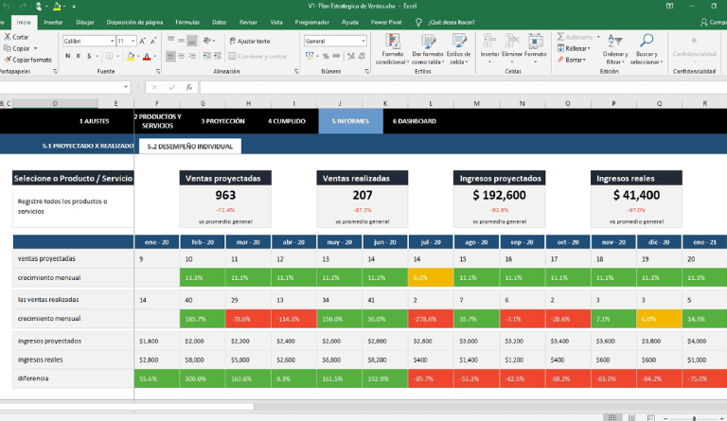Viewport: 727px width, 421px height.
Task: Open the Datos ribbon tab
Action: [220, 22]
